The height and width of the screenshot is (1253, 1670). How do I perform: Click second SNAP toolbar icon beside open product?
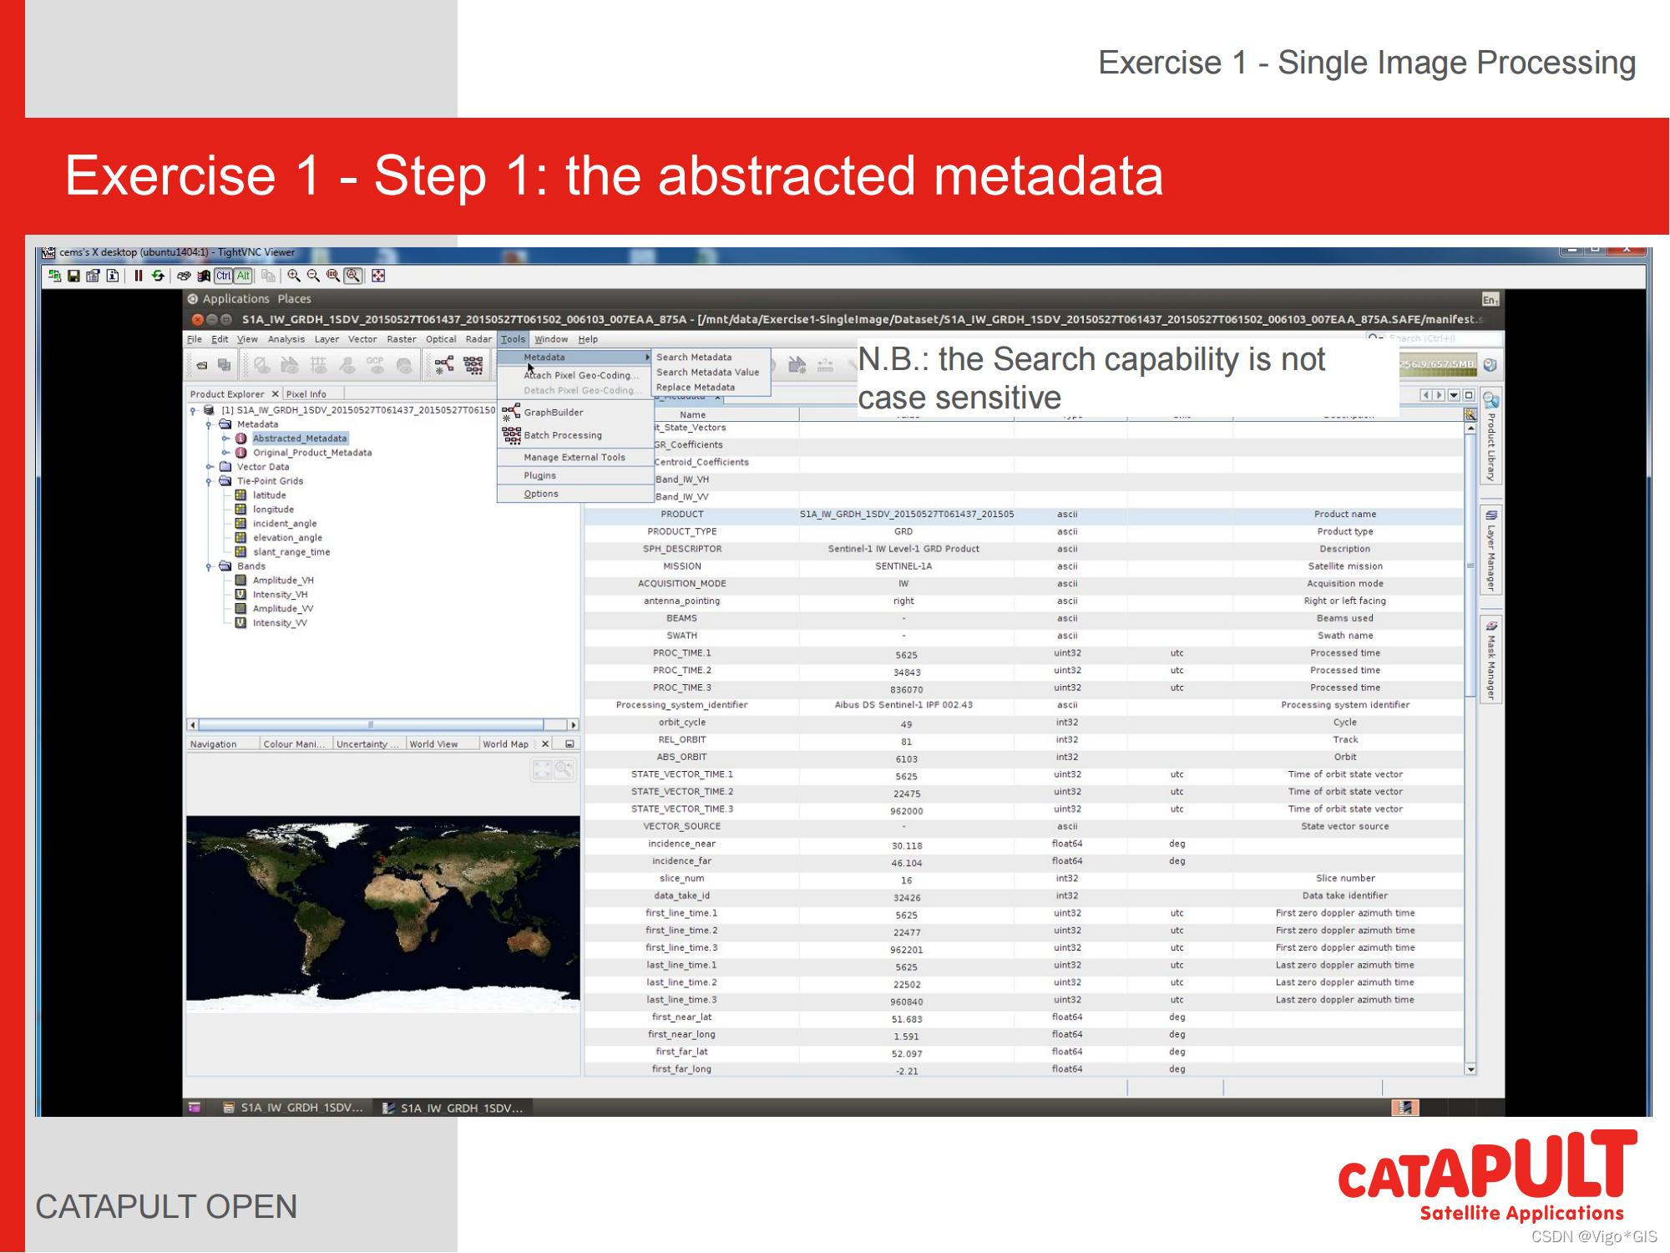point(224,365)
